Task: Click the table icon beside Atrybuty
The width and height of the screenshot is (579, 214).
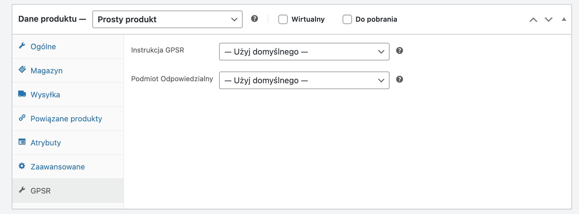Action: click(x=22, y=142)
